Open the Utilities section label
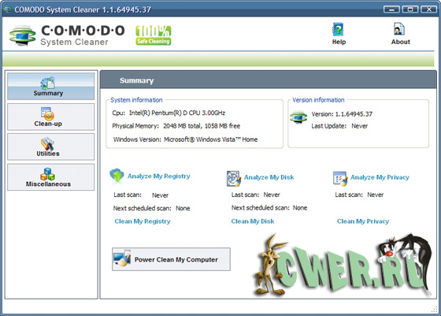441x316 pixels. (x=48, y=154)
